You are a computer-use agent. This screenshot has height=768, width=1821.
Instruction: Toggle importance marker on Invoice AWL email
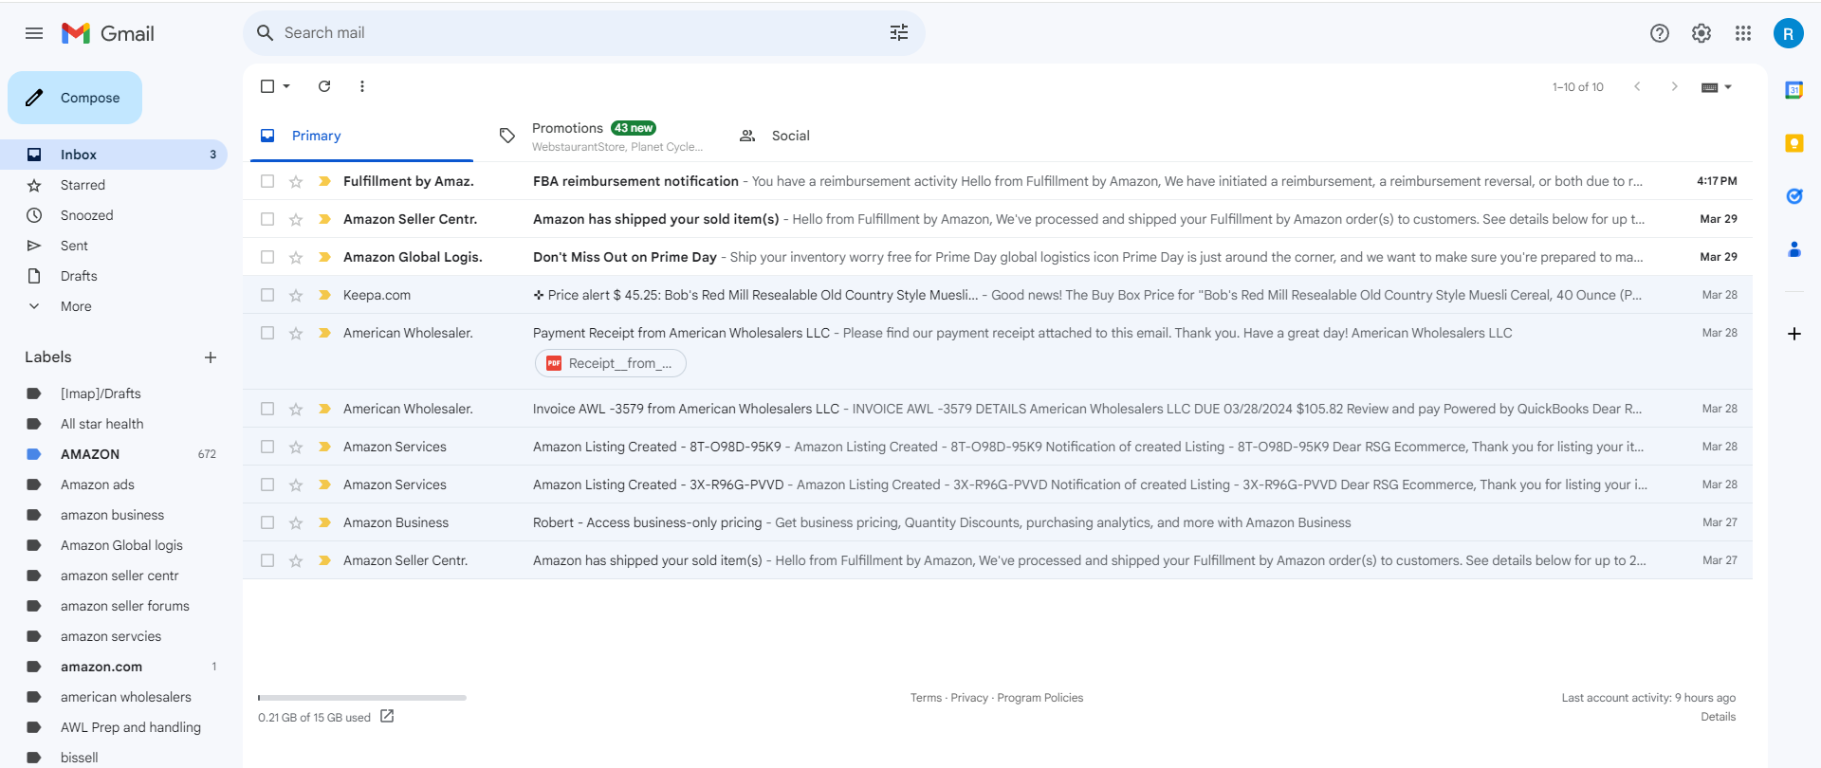coord(324,409)
